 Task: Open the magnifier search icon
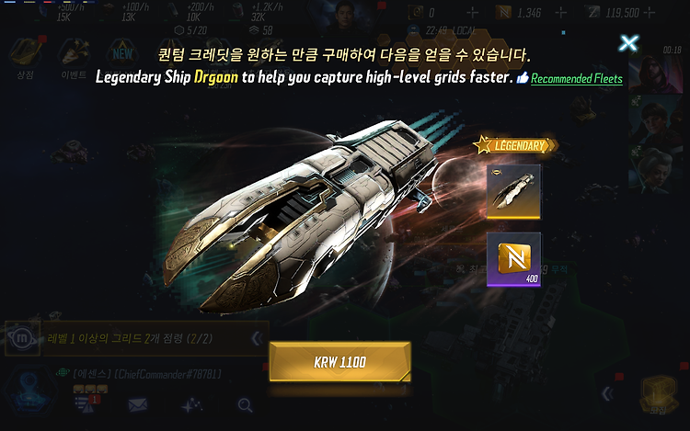245,404
